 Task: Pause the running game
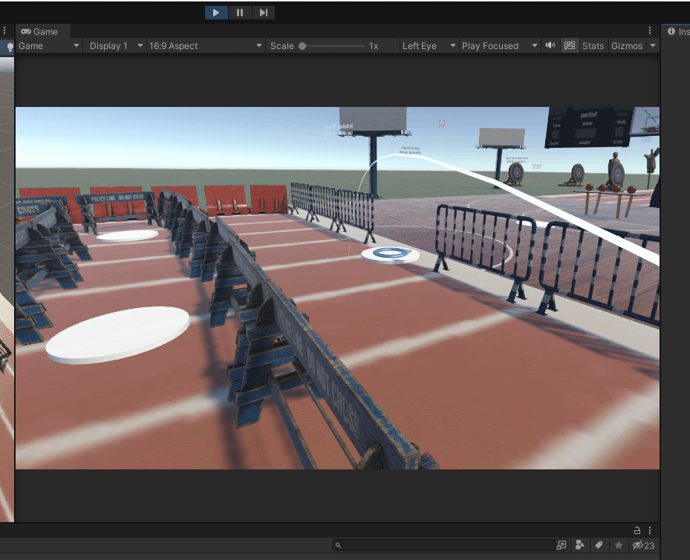240,12
